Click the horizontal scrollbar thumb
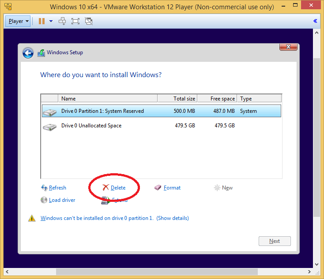This screenshot has width=324, height=279. tap(157, 272)
